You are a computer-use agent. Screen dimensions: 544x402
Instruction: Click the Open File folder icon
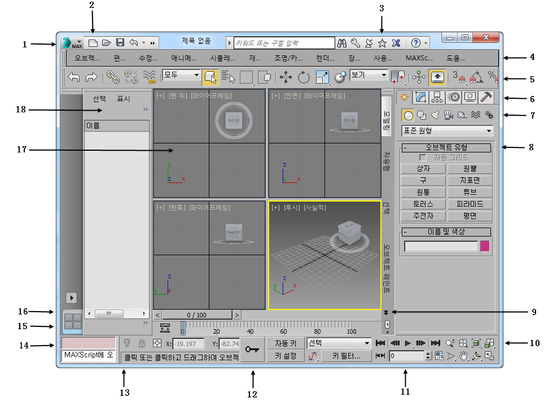point(107,43)
